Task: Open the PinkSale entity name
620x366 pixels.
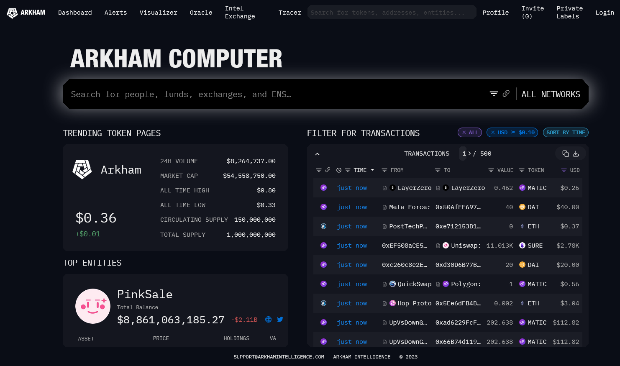Action: [145, 294]
